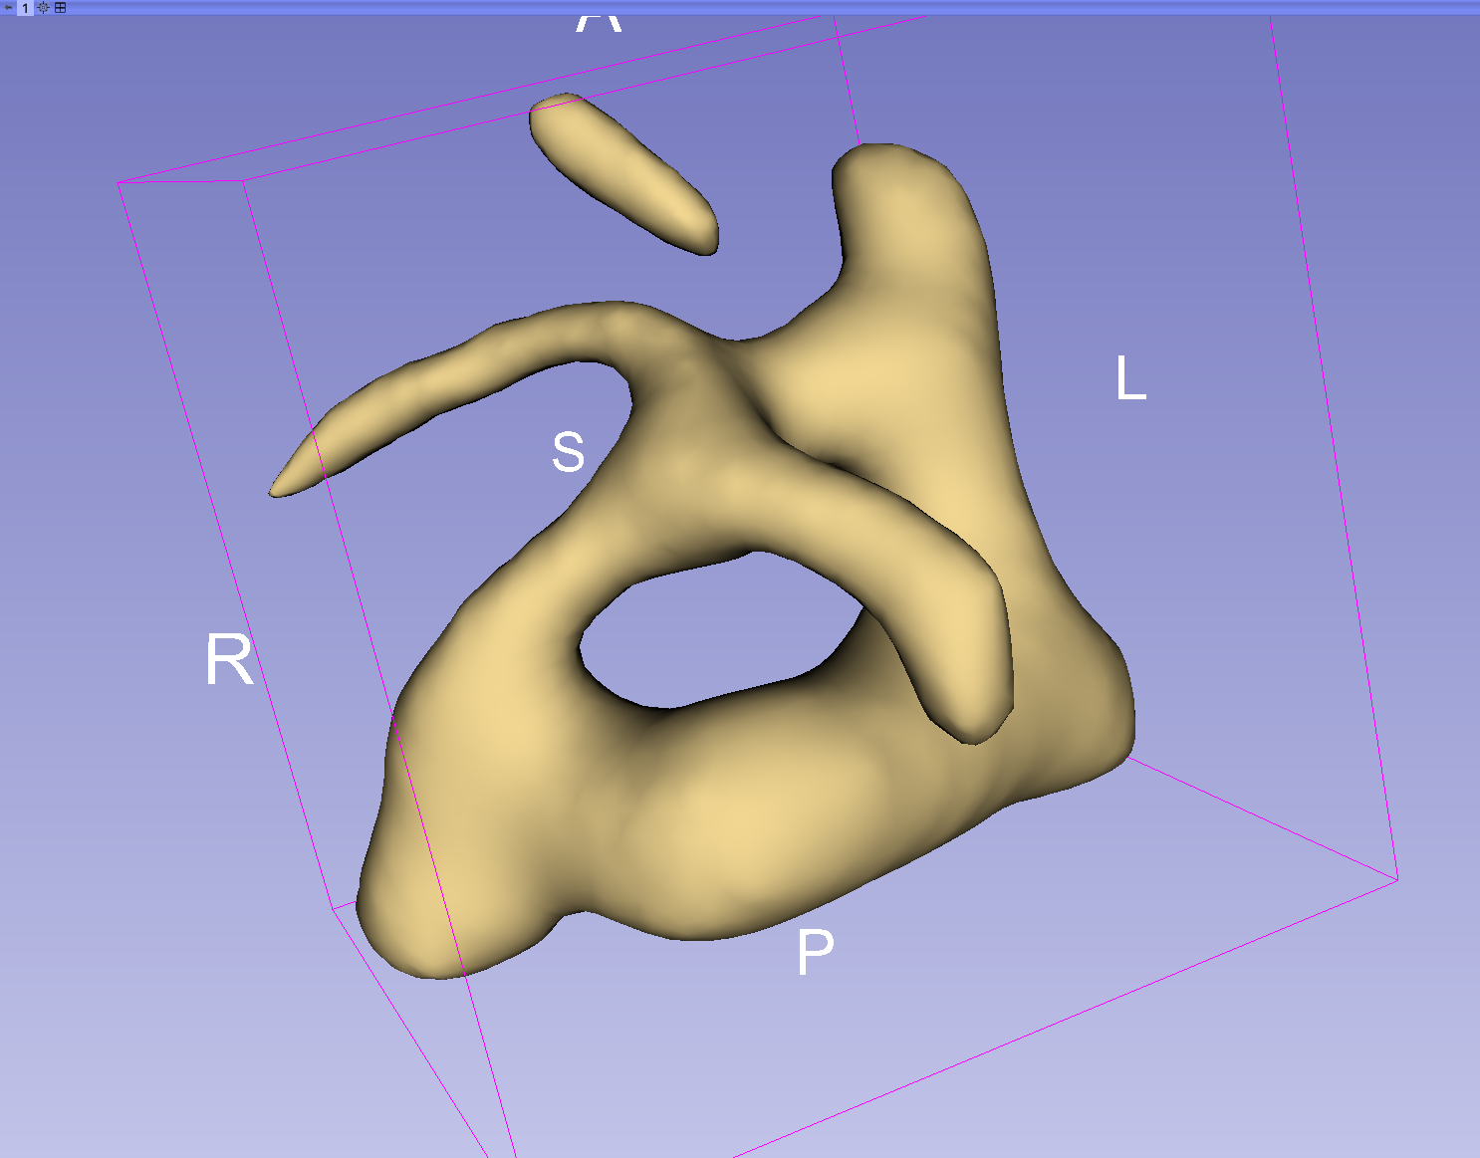
Task: Maximize the view using the layout grid icon
Action: (60, 7)
